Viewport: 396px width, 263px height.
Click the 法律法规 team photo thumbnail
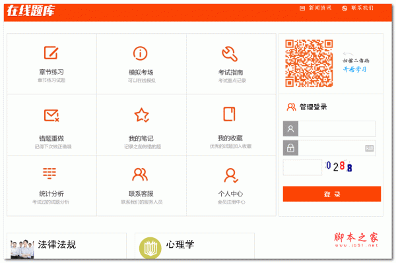pyautogui.click(x=22, y=249)
